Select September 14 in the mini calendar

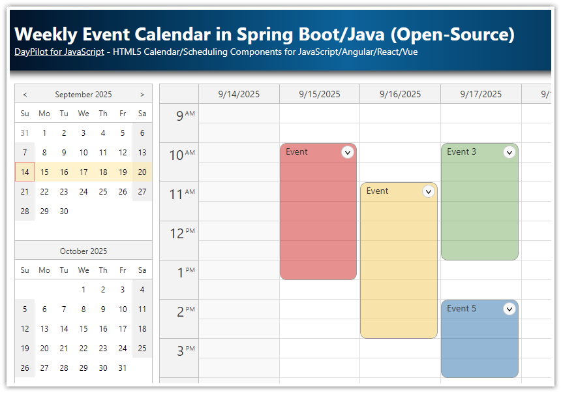[x=24, y=172]
